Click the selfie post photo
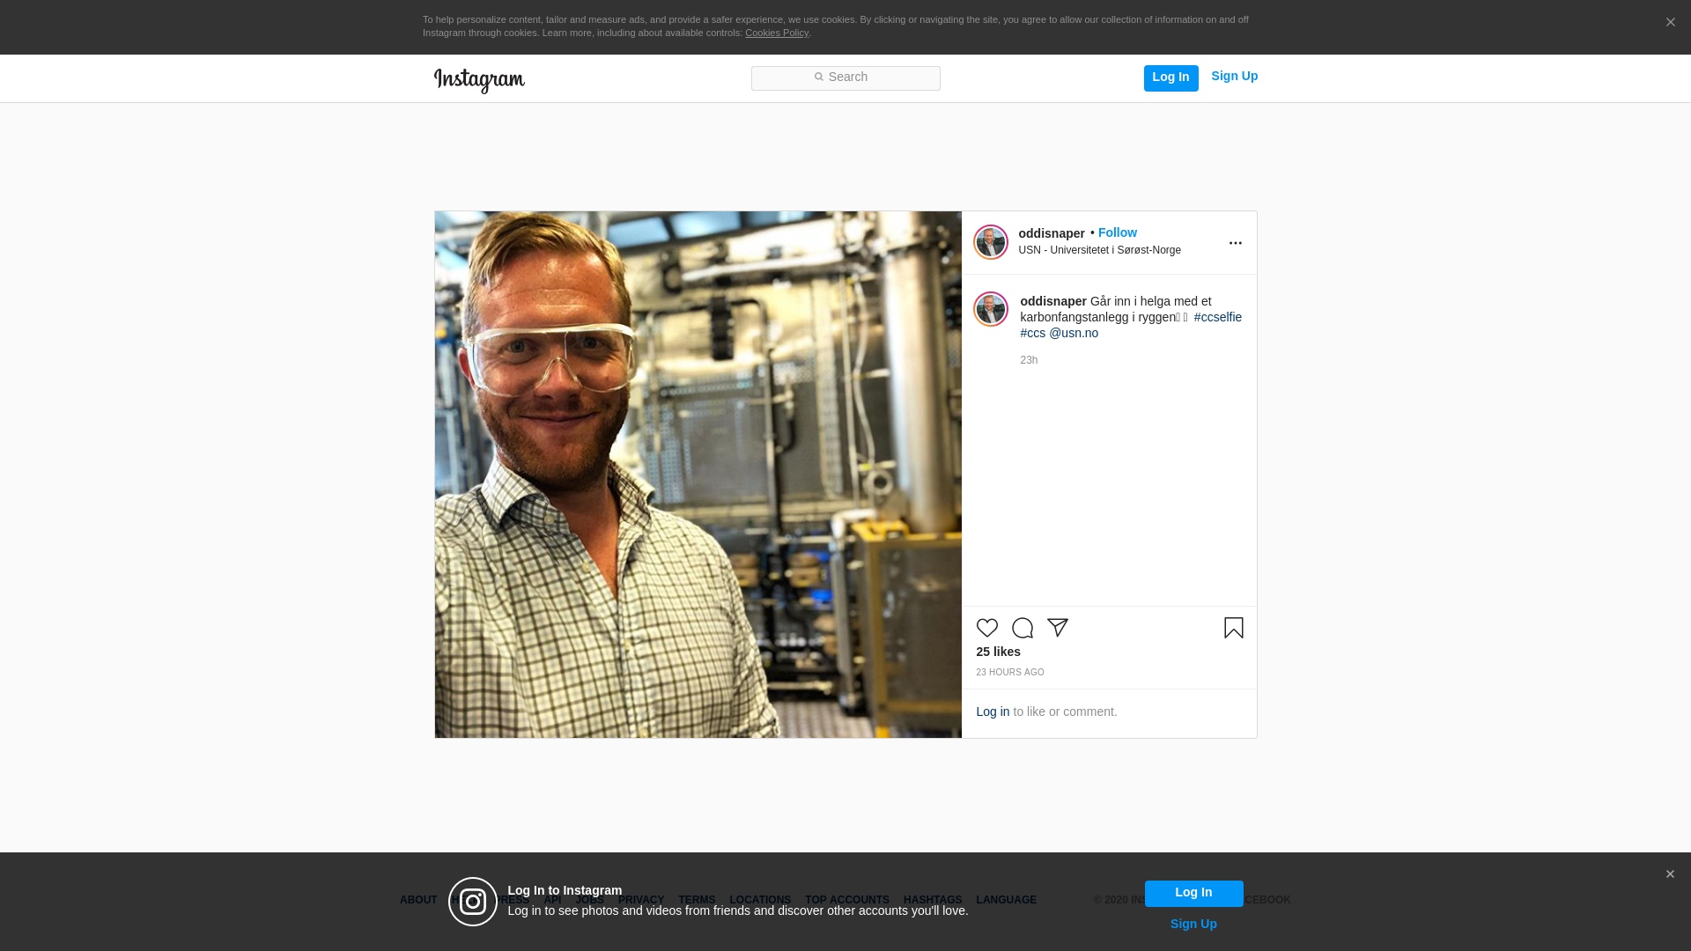Image resolution: width=1691 pixels, height=951 pixels. click(698, 475)
